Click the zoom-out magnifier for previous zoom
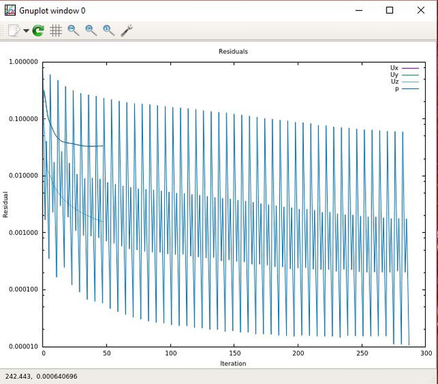The width and height of the screenshot is (438, 384). point(73,31)
